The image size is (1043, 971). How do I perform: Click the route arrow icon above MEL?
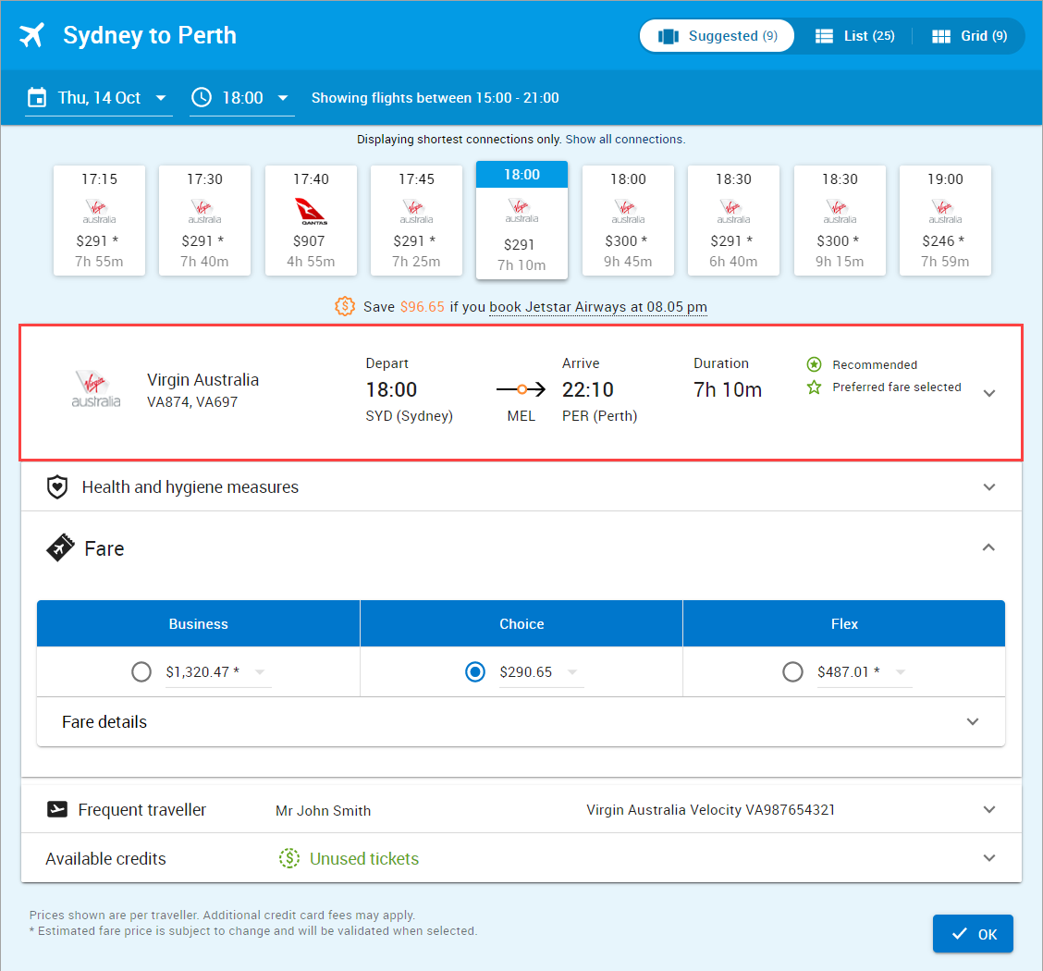click(x=521, y=389)
